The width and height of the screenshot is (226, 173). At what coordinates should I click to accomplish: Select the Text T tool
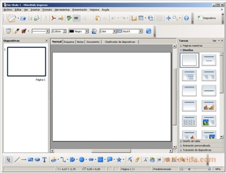coord(44,160)
